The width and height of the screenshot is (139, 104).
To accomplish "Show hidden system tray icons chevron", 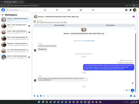I will 123,102.
